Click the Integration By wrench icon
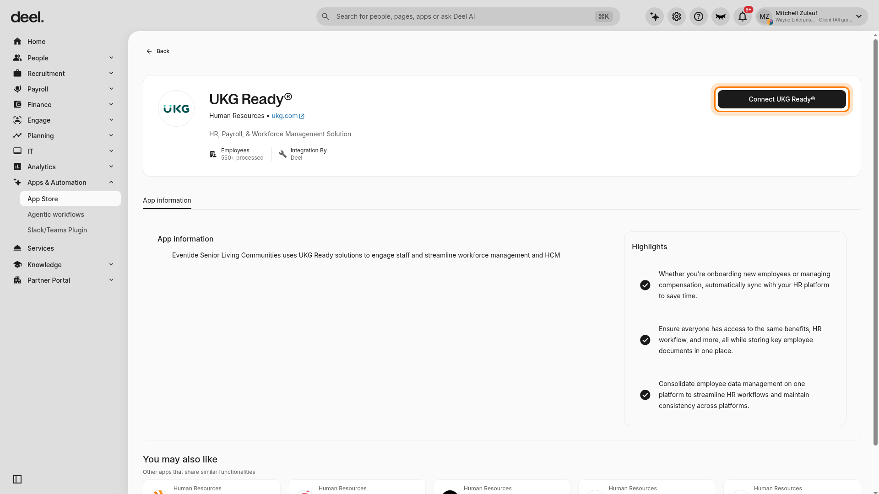Image resolution: width=879 pixels, height=494 pixels. point(282,154)
